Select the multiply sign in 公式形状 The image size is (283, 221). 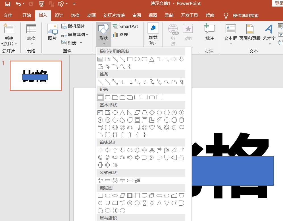(115, 180)
